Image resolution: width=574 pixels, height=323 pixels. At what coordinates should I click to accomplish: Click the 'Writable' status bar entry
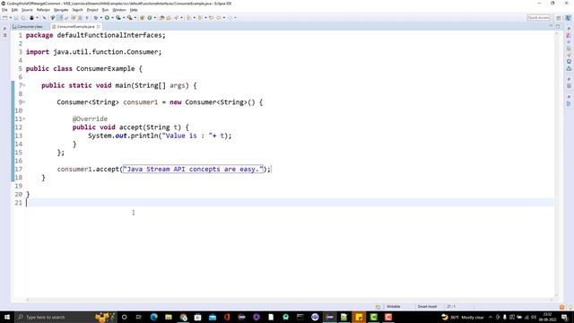point(394,307)
